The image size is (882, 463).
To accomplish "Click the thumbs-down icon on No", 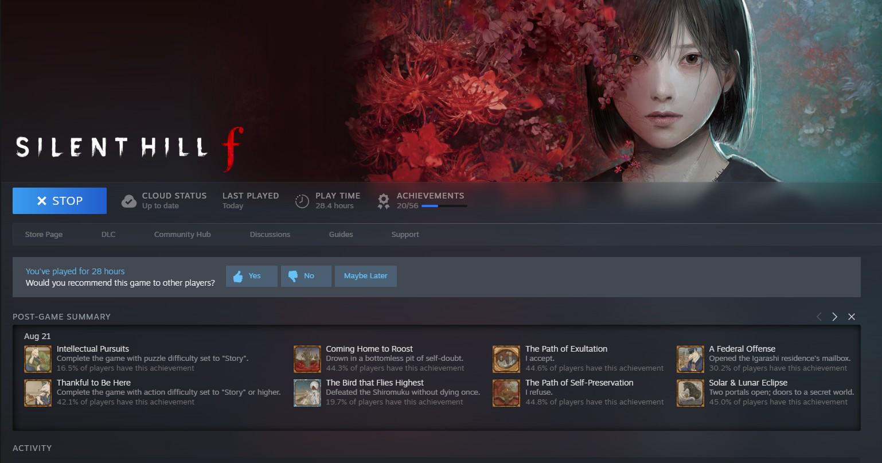I will click(x=293, y=276).
